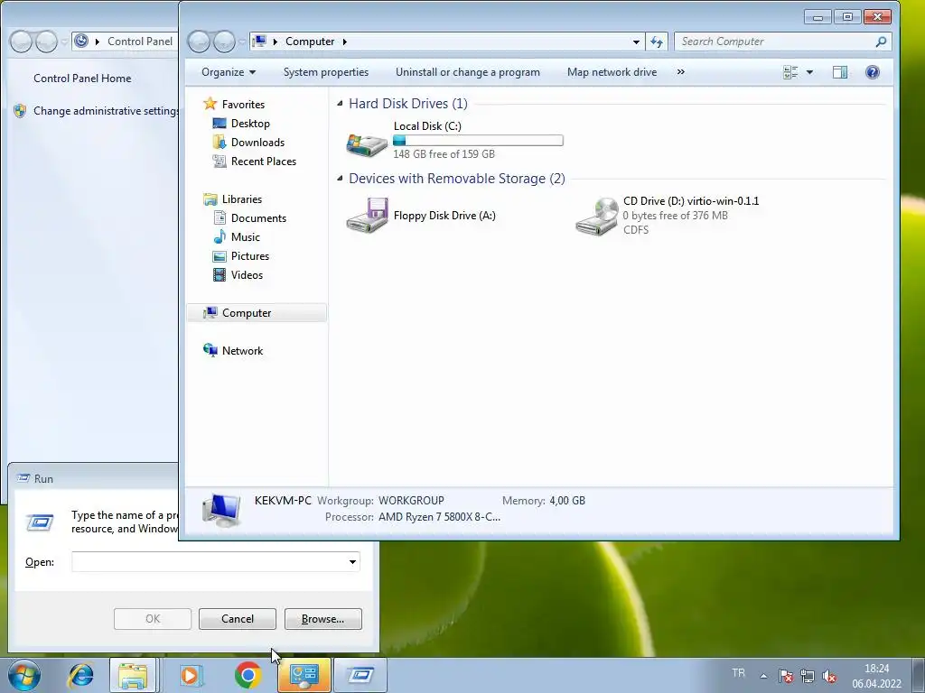This screenshot has width=925, height=693.
Task: Click Map network drive
Action: (x=612, y=72)
